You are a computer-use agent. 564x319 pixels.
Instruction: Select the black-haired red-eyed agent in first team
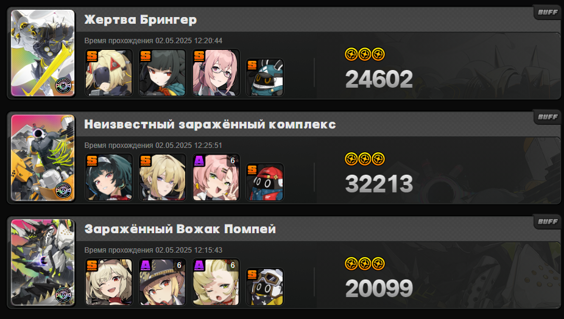tap(162, 72)
